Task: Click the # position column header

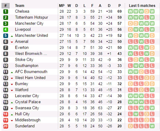Action: point(6,6)
